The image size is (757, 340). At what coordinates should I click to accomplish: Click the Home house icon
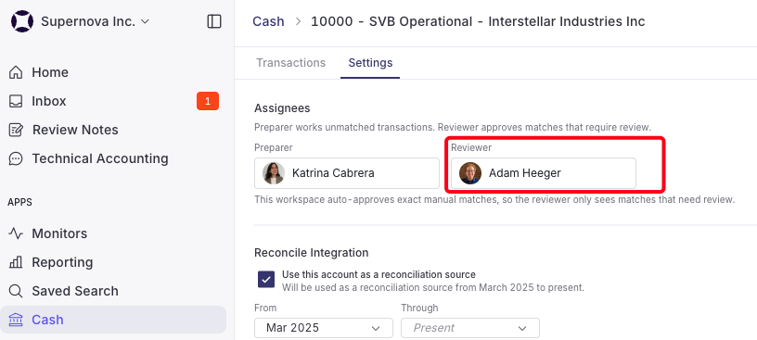16,72
